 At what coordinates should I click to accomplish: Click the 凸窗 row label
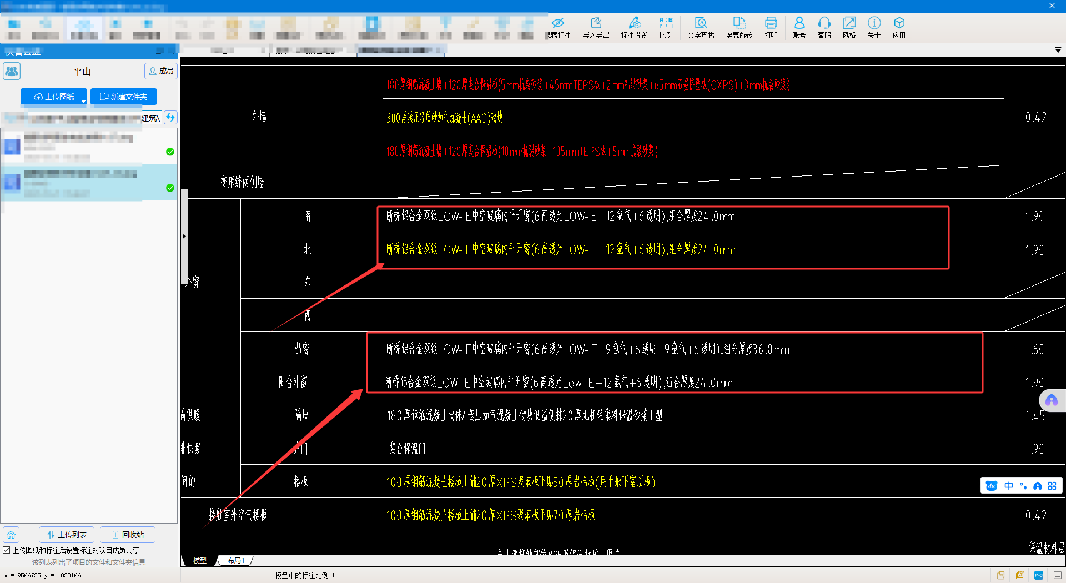point(302,349)
